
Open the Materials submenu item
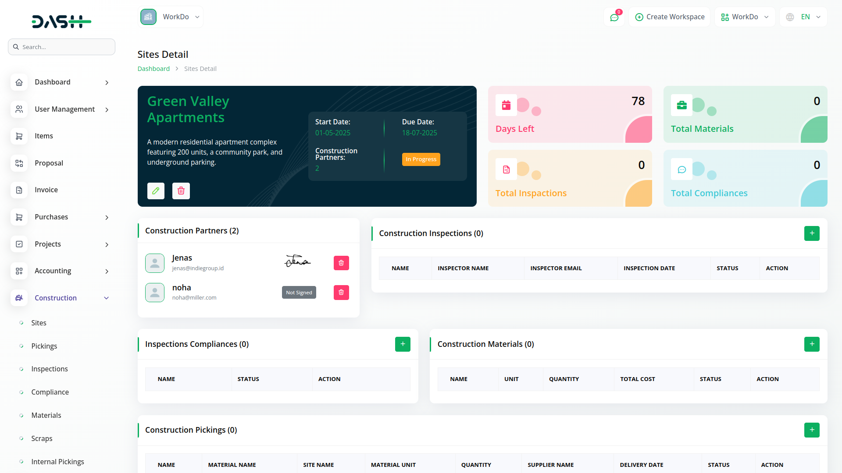pyautogui.click(x=46, y=415)
